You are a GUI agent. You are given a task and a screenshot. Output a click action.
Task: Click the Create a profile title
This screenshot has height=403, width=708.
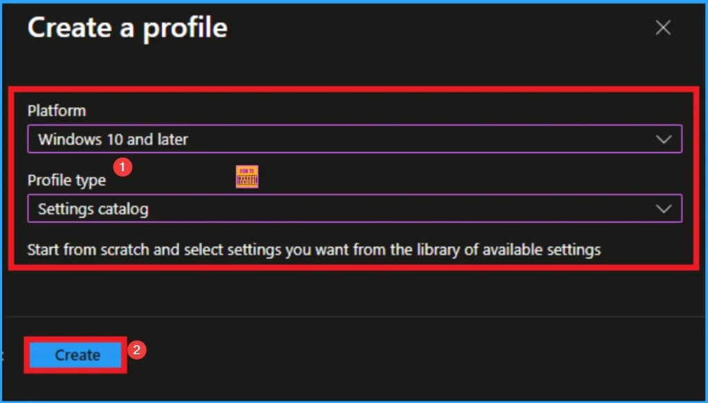click(127, 28)
